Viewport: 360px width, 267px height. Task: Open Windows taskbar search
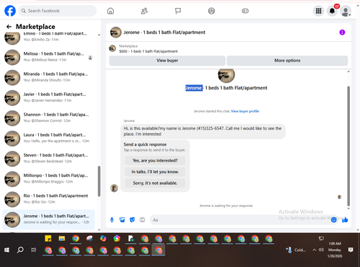click(20, 250)
